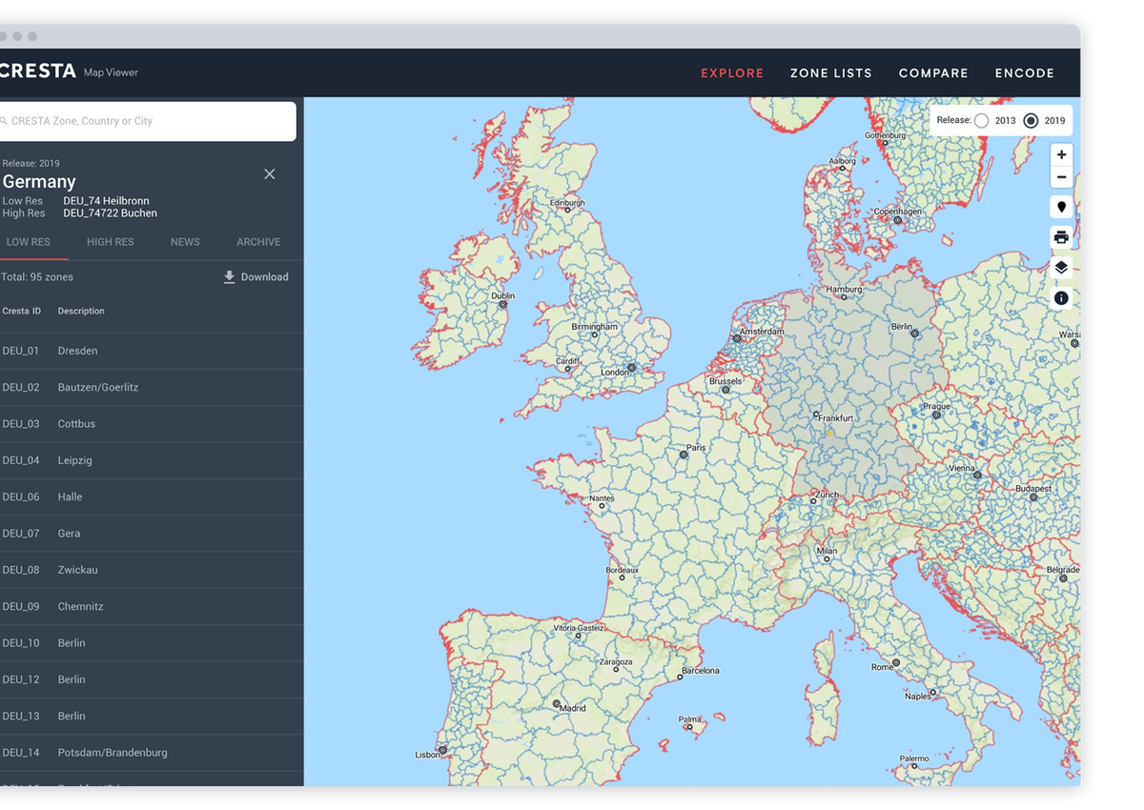Zoom in with the plus button
Viewport: 1144px width, 810px height.
tap(1061, 154)
